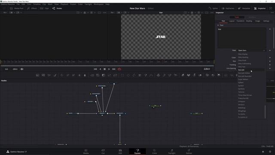Click the styled text input field

[242, 38]
